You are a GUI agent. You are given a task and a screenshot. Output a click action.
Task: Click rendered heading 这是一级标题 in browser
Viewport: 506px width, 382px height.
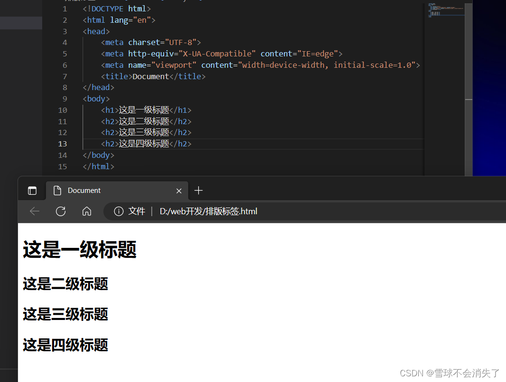point(80,249)
